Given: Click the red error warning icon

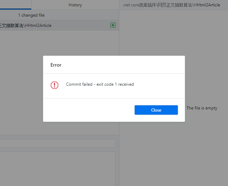Looking at the screenshot, I should pos(54,85).
